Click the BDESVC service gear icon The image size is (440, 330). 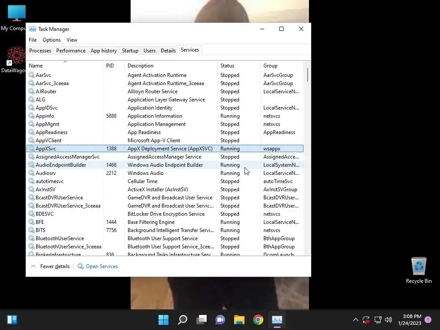coord(31,214)
